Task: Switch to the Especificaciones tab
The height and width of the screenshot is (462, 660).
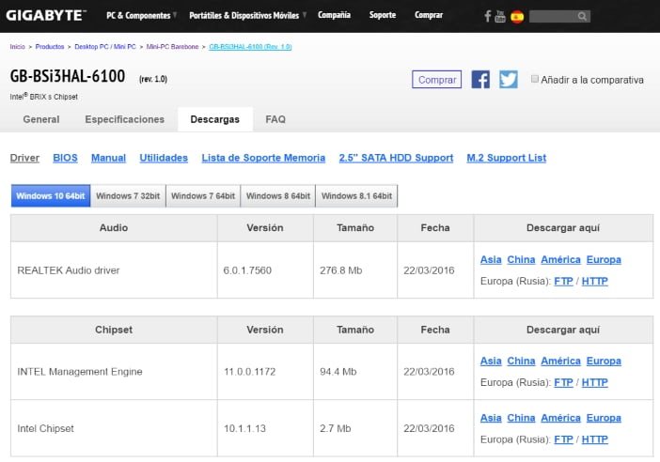Action: [125, 119]
